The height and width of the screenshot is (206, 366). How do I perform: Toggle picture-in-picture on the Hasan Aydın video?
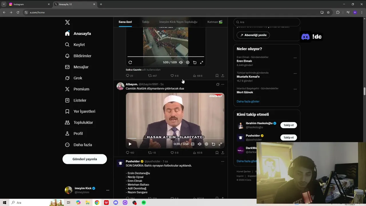[x=213, y=144]
